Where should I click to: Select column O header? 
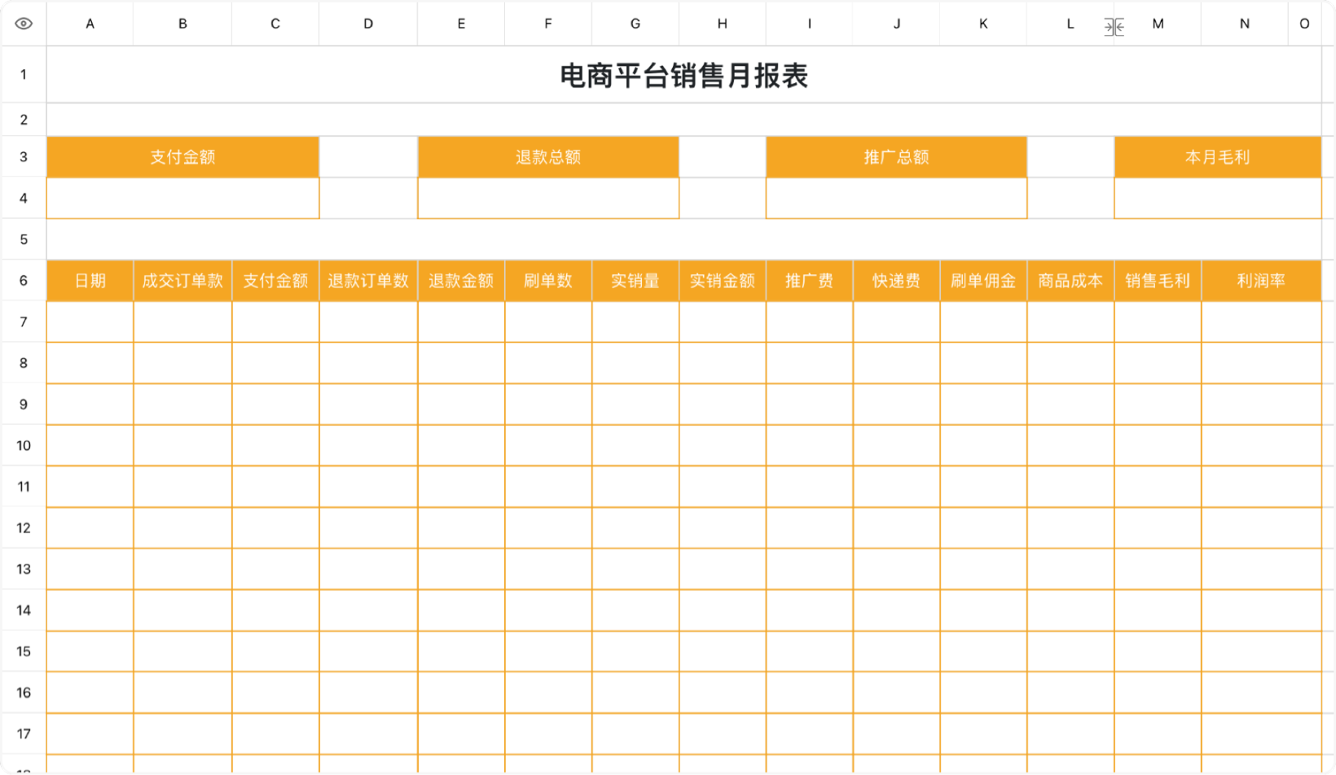tap(1304, 24)
